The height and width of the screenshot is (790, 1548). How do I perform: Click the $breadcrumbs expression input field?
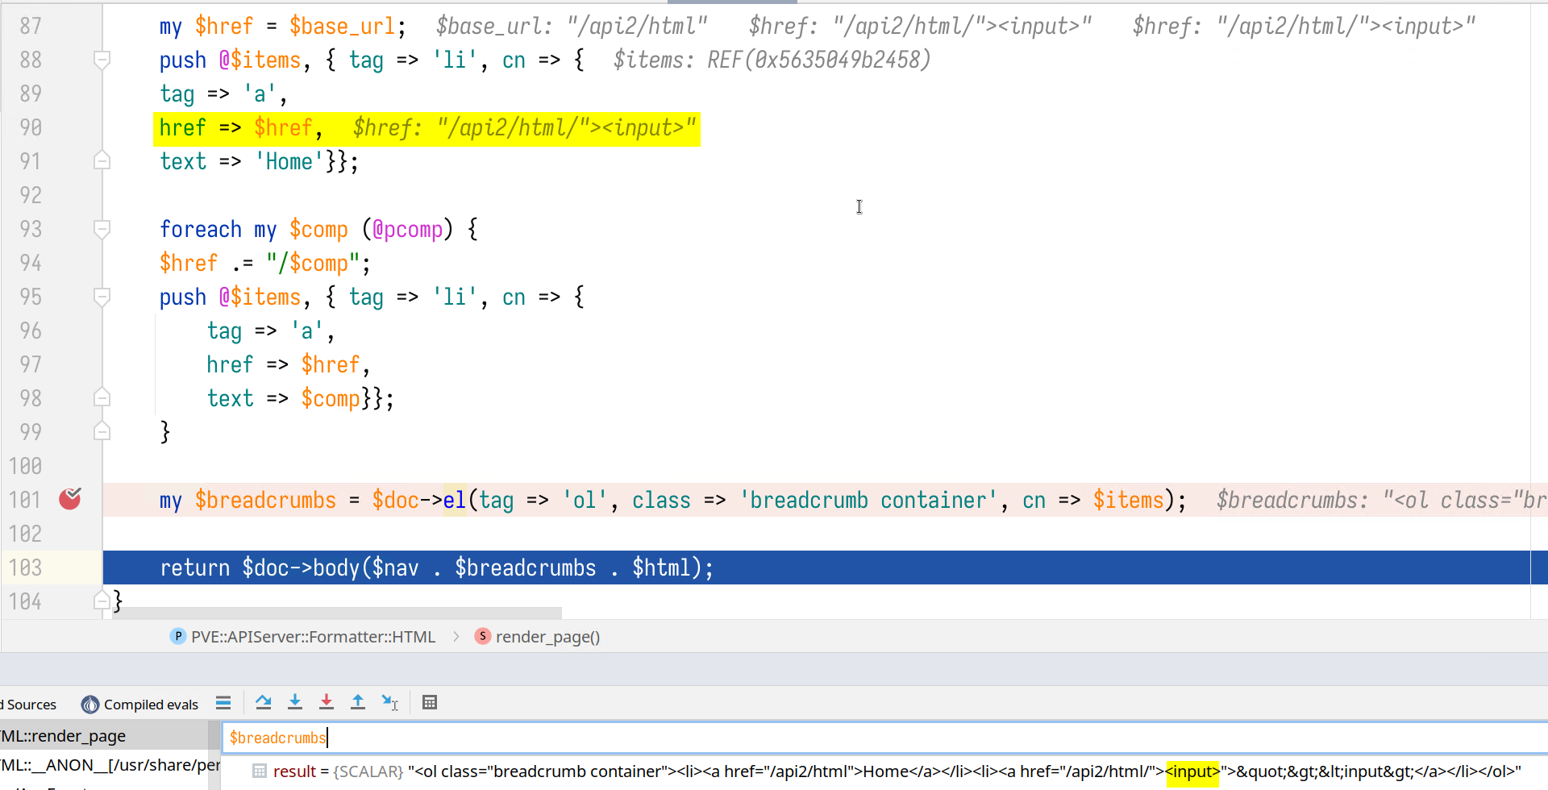[x=806, y=738]
